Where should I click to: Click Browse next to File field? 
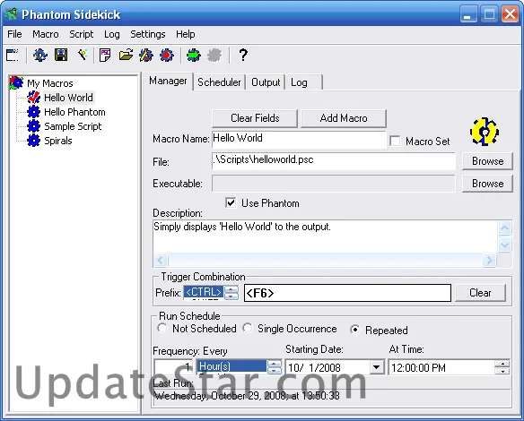point(487,161)
